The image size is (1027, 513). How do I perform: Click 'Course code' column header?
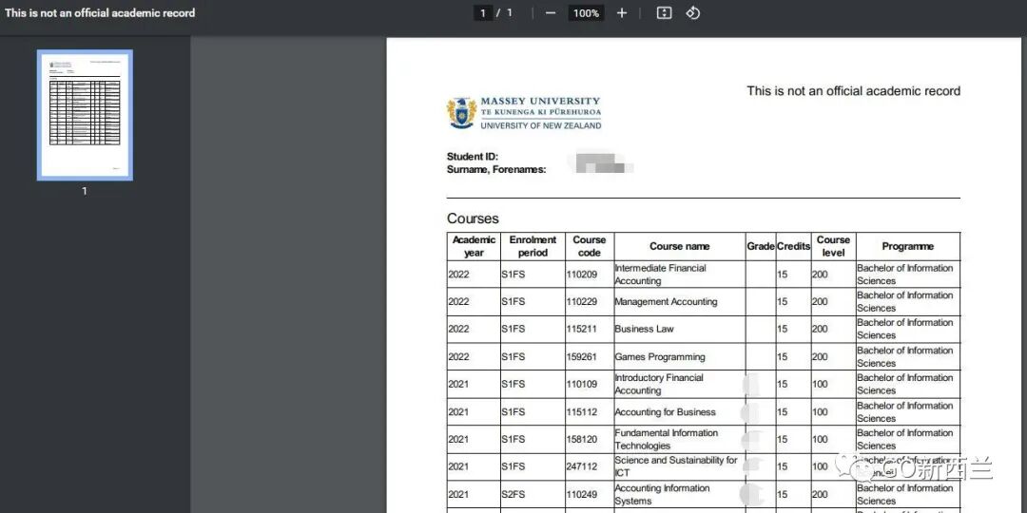pos(590,246)
